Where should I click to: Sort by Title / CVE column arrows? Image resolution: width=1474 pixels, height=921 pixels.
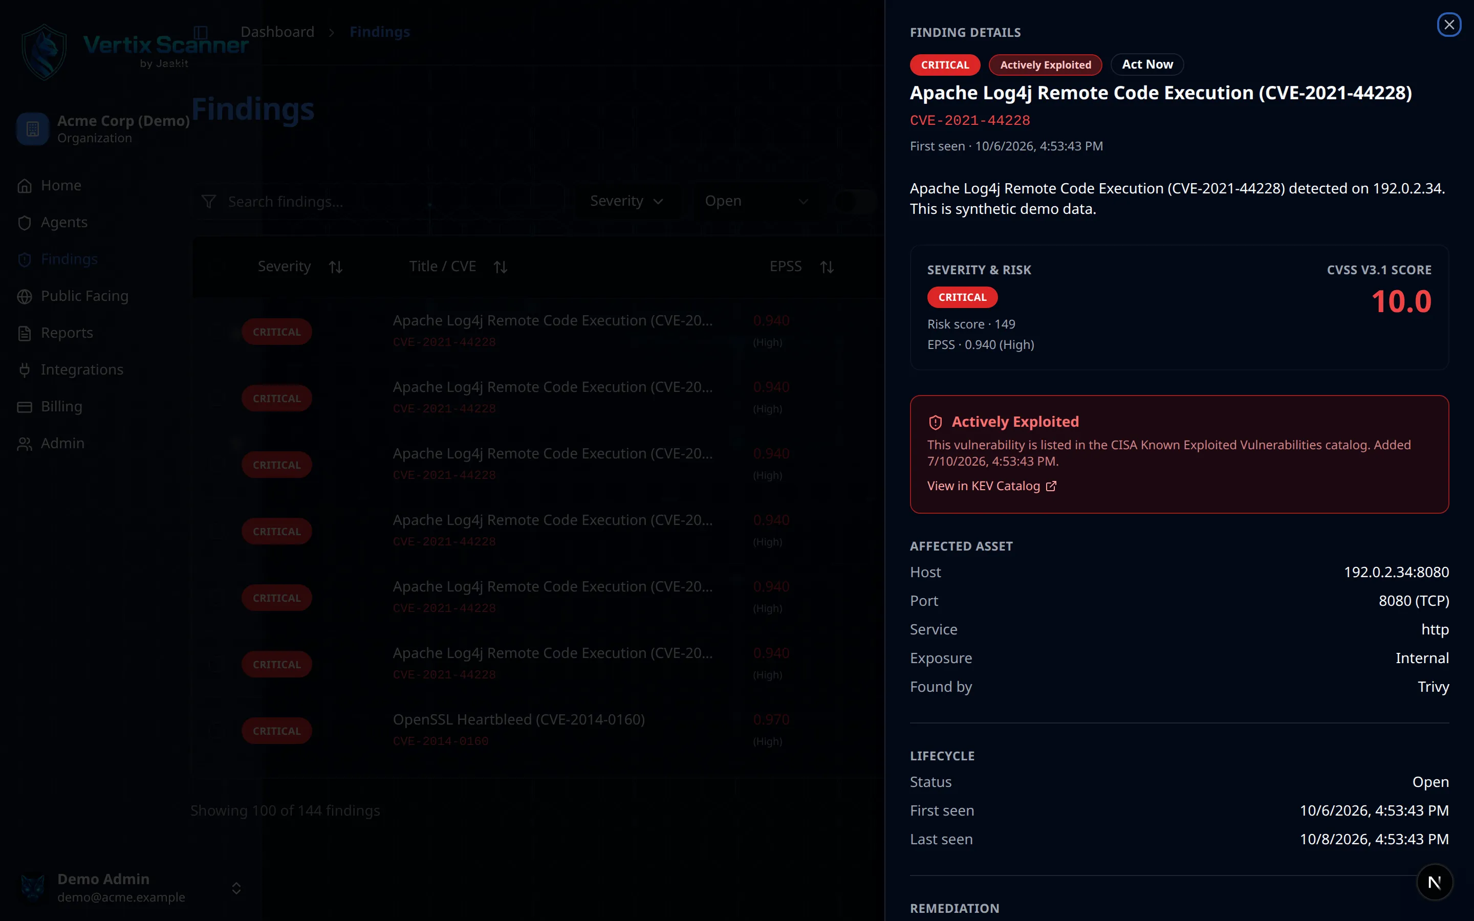point(501,267)
